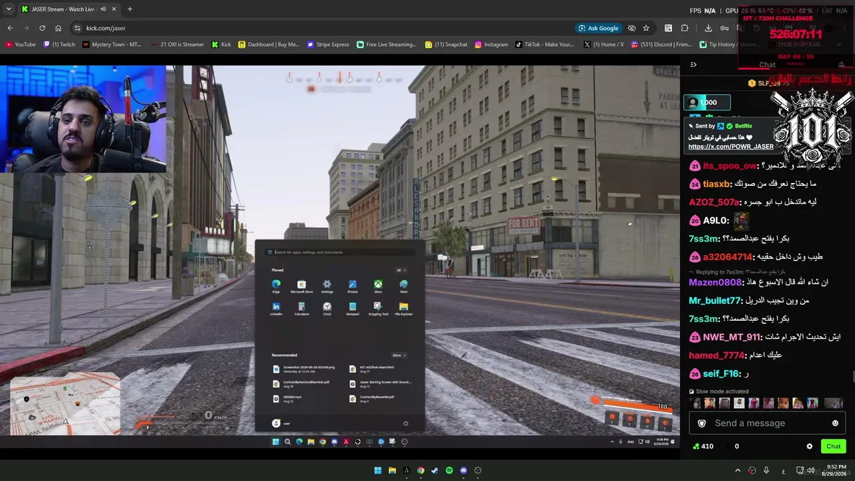The width and height of the screenshot is (855, 481).
Task: Open the Stripe Express bookmark
Action: 328,45
